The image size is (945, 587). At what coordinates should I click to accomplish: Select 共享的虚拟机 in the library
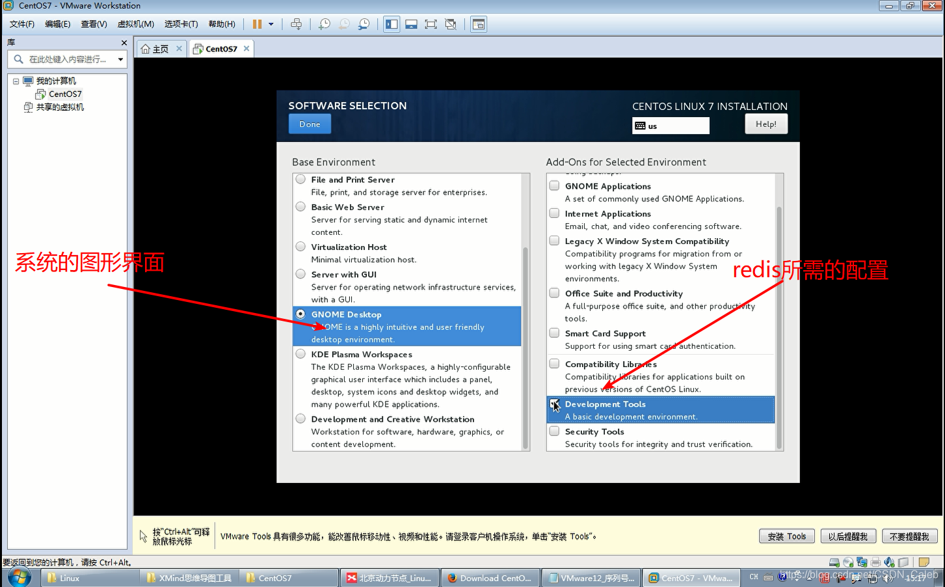click(59, 107)
